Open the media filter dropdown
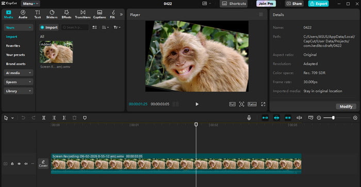The image size is (361, 187). pyautogui.click(x=117, y=27)
